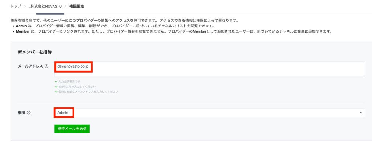
Task: Click green check next to 各行に有効なメールアドレス hint
Action: pyautogui.click(x=56, y=92)
